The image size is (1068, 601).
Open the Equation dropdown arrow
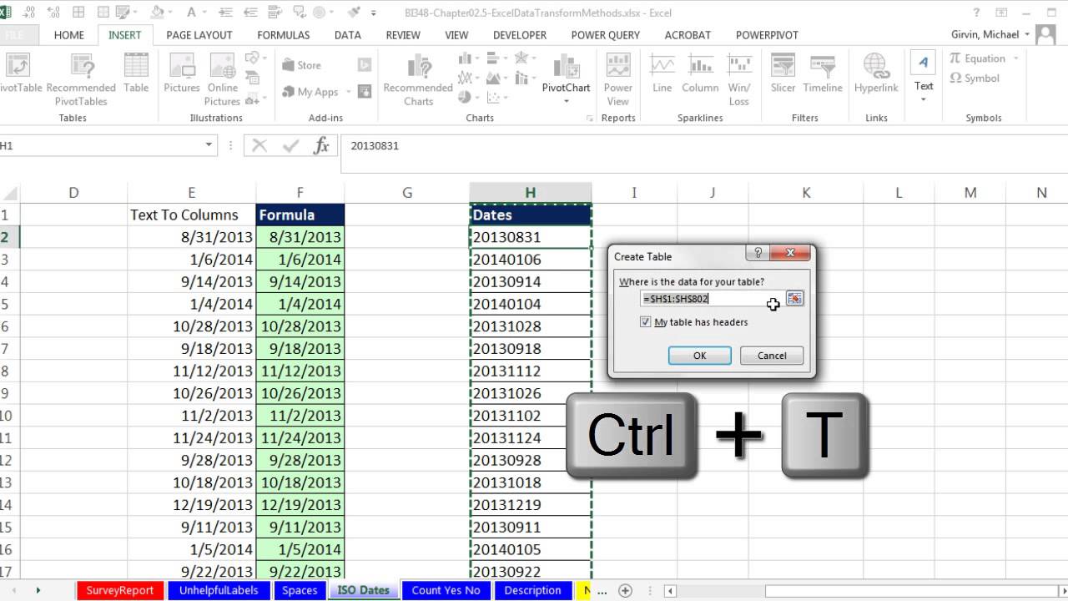[1015, 58]
